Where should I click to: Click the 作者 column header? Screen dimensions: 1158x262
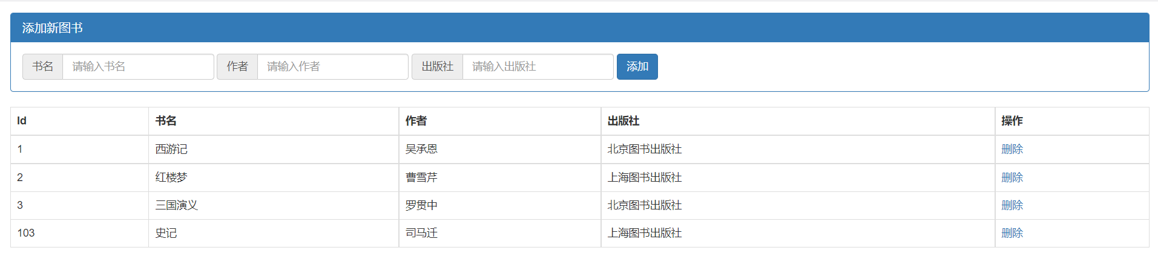500,121
